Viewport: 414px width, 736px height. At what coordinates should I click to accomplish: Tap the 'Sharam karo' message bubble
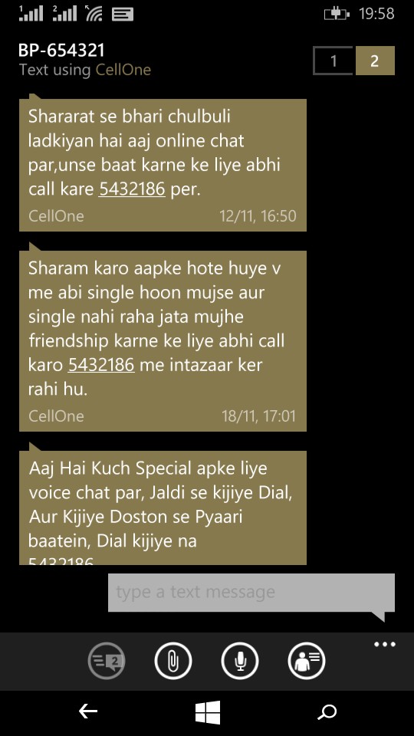(163, 340)
